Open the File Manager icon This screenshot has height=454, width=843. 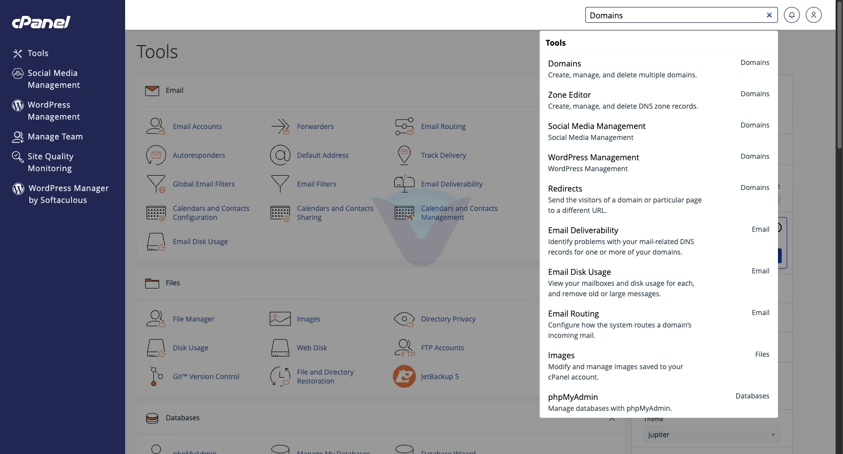coord(156,319)
